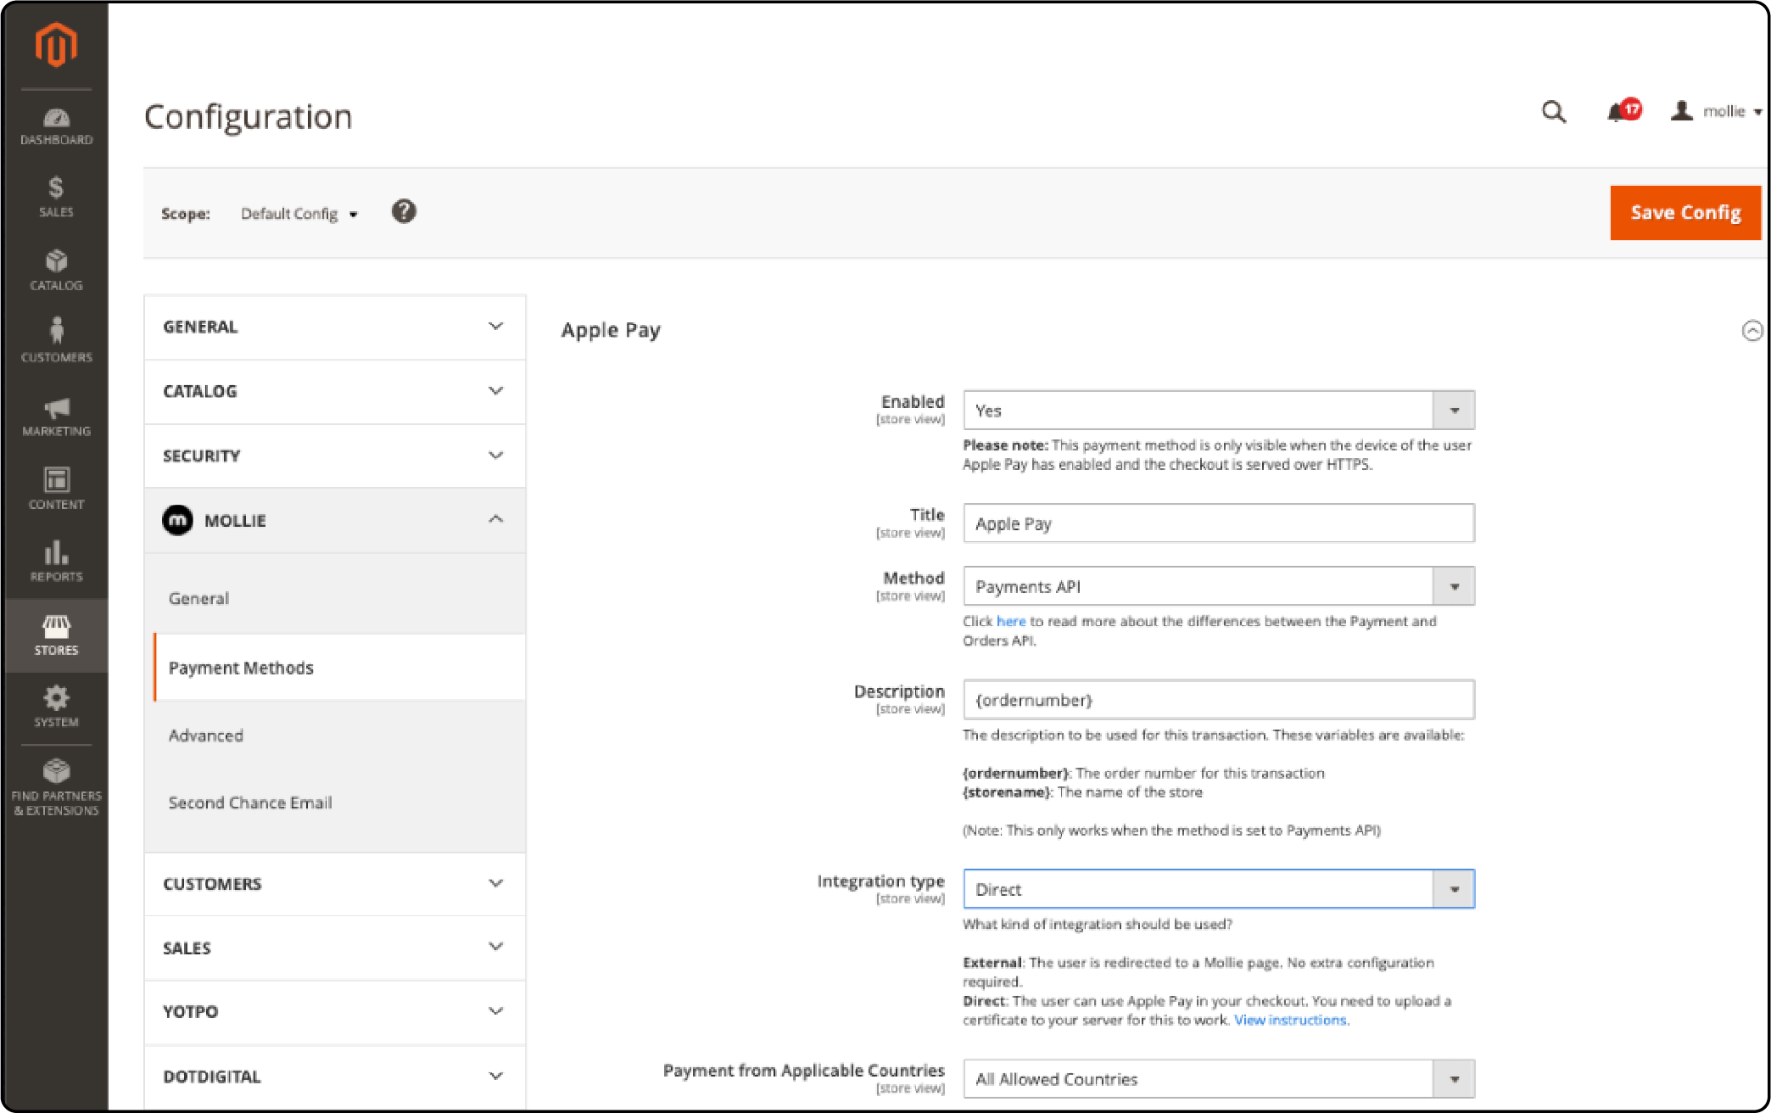Click the View instructions link
This screenshot has height=1113, width=1771.
pos(1290,1021)
